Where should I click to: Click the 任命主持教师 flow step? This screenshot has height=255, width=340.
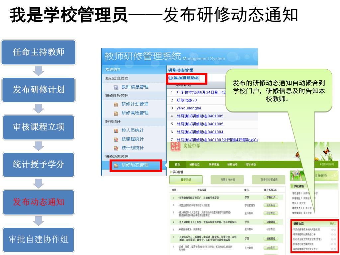[39, 52]
